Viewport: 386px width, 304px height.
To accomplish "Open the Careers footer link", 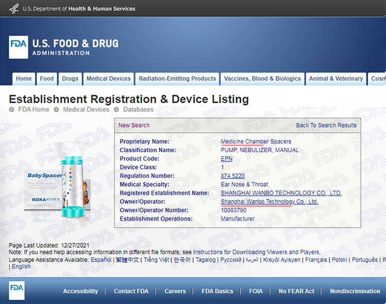I will [x=175, y=291].
